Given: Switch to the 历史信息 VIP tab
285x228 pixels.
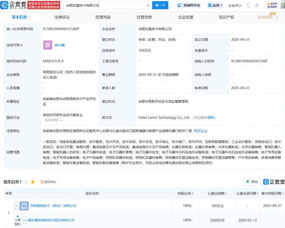Looking at the screenshot, I should coord(265,17).
